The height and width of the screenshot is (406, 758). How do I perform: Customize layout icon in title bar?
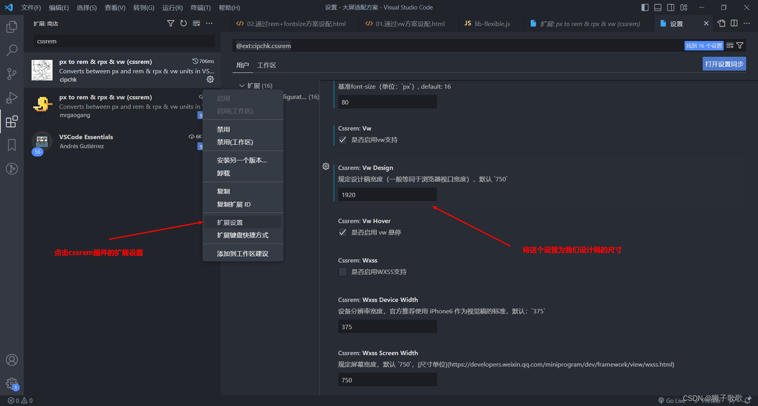click(x=684, y=7)
